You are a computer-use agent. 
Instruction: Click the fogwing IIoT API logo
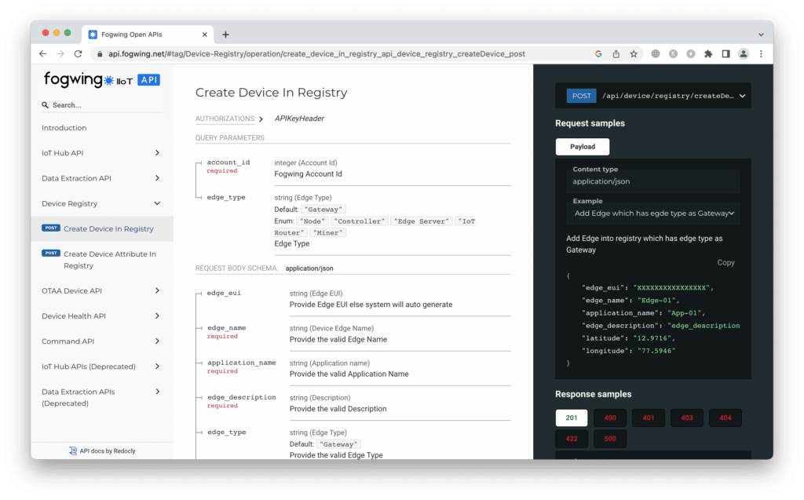click(102, 79)
